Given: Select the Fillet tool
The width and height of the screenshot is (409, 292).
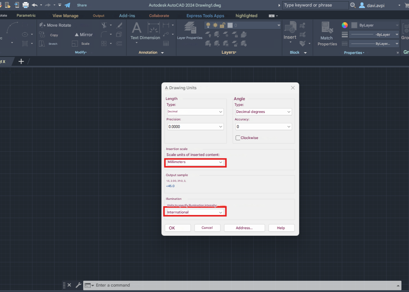Looking at the screenshot, I should coord(104,35).
